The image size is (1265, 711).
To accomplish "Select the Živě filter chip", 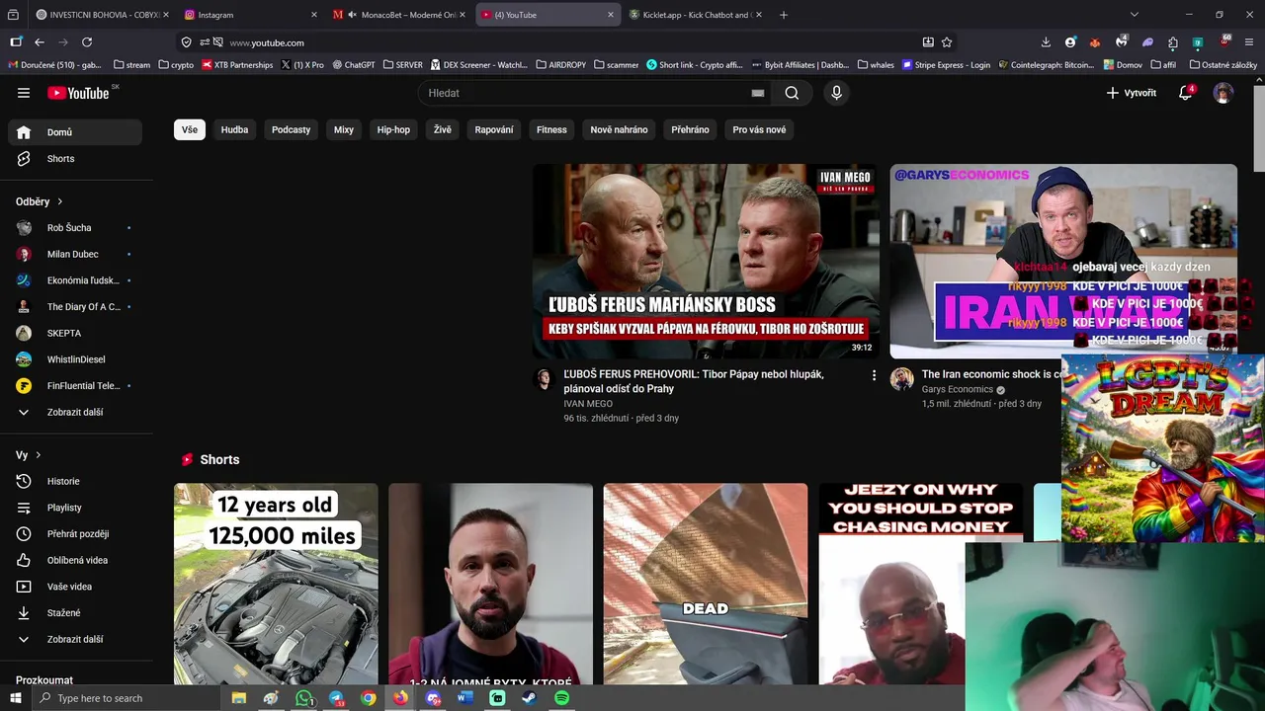I will click(x=442, y=129).
